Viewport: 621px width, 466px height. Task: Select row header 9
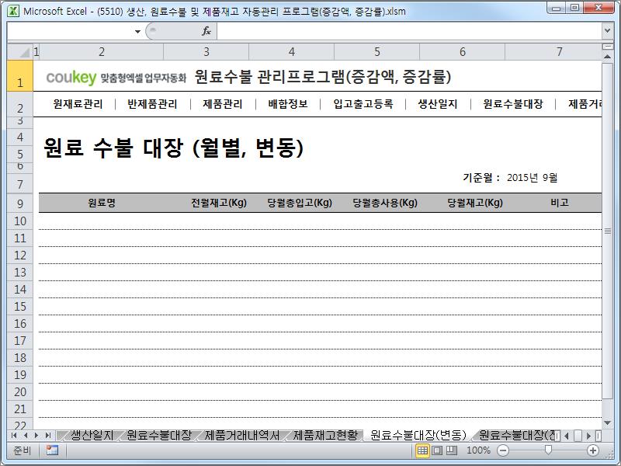(20, 203)
